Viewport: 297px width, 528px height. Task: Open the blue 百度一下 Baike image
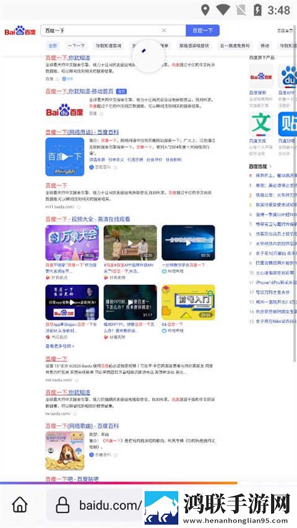coord(64,157)
